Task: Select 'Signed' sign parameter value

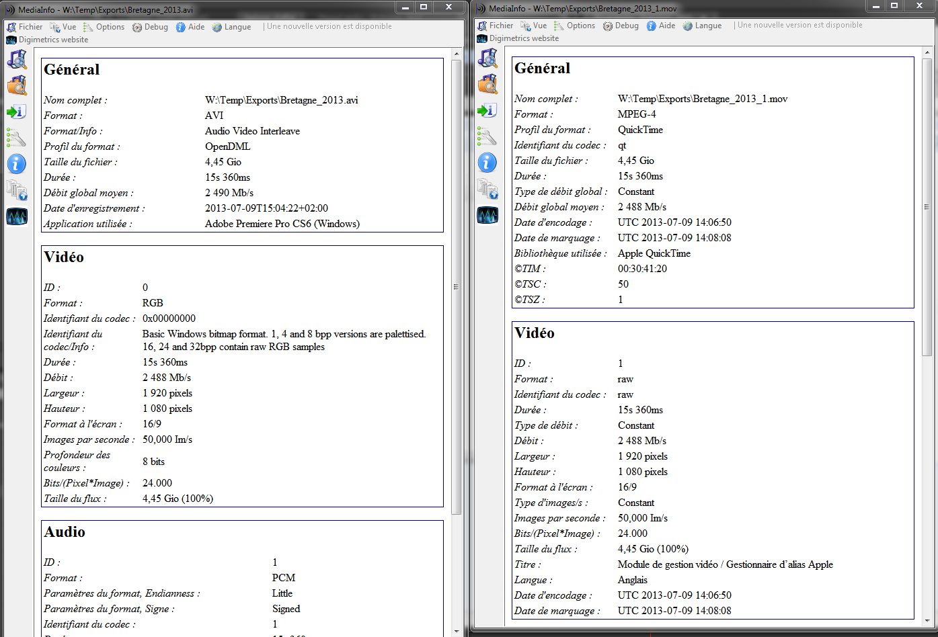Action: pos(286,609)
